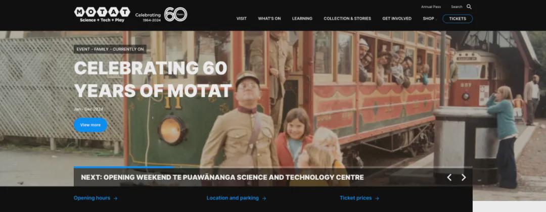Expand Collection & Stories navigation item
Image resolution: width=546 pixels, height=212 pixels.
pos(347,19)
